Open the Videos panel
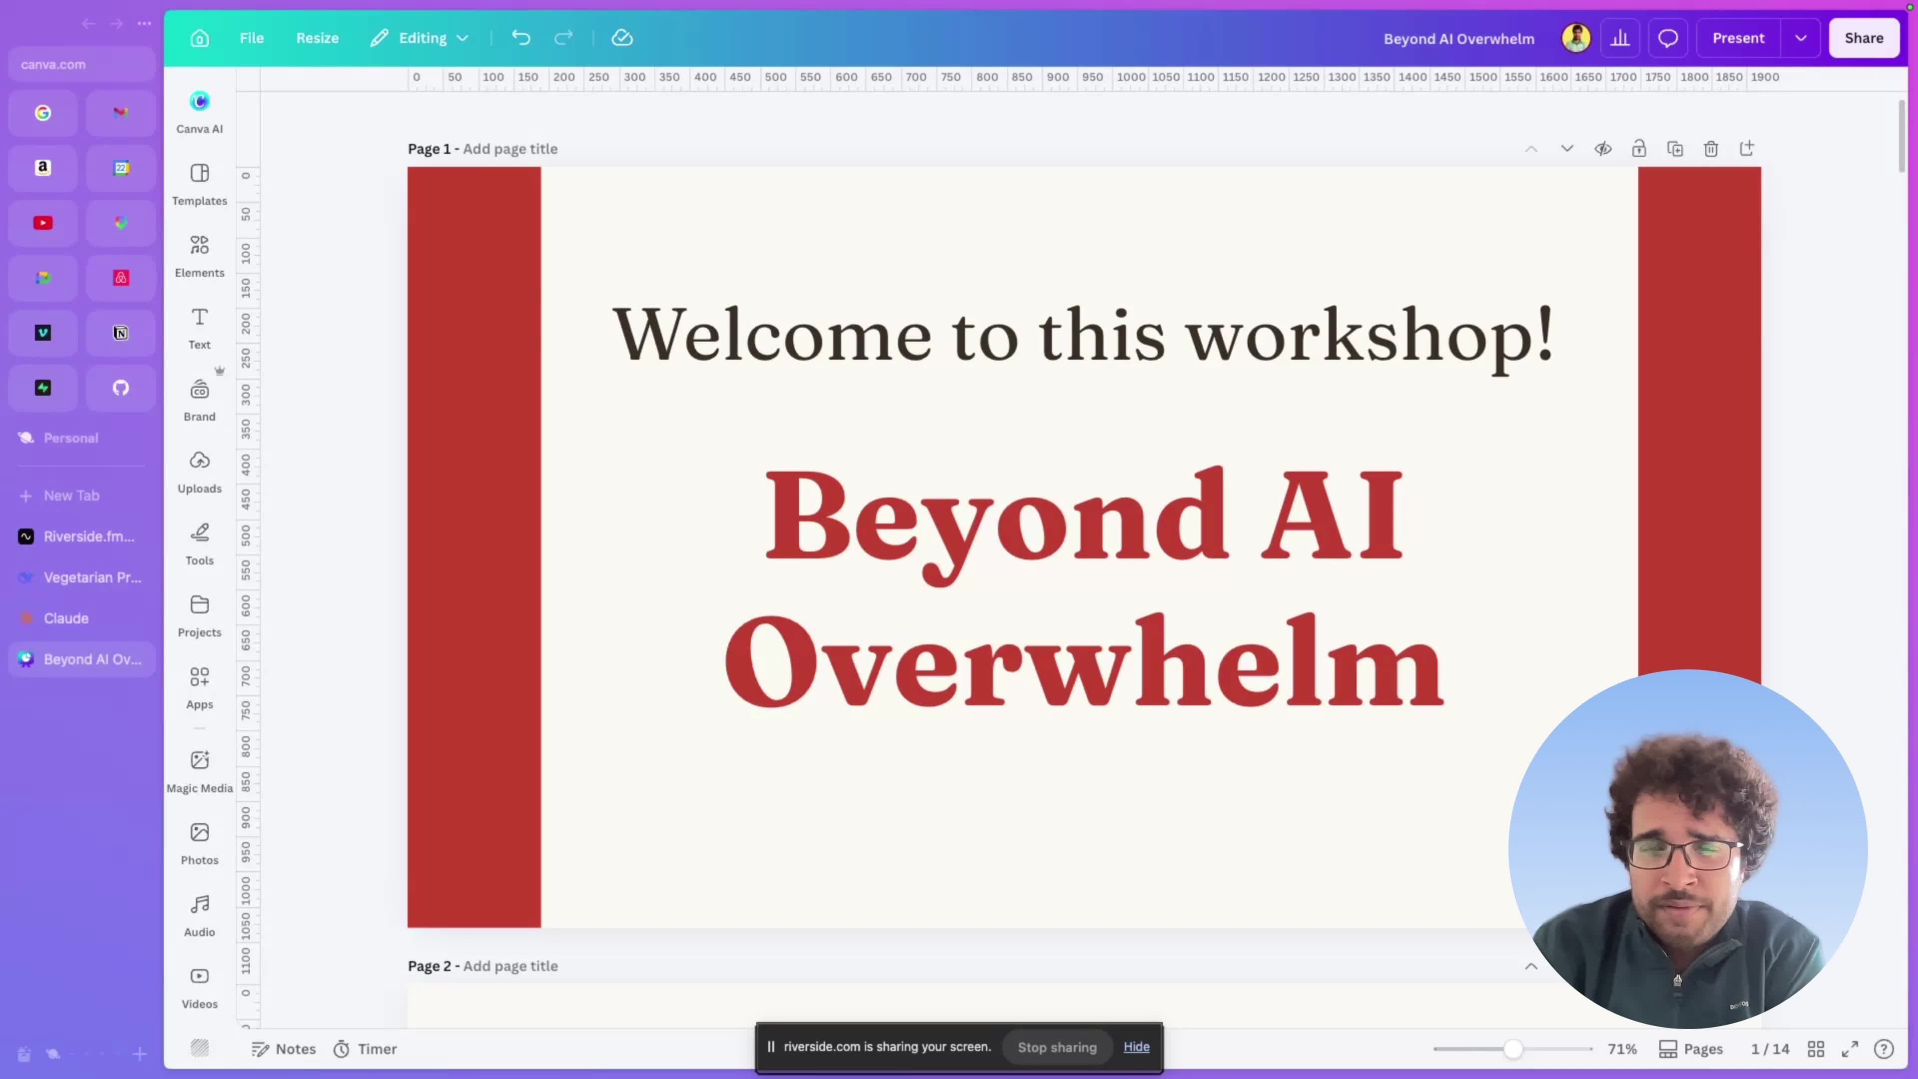Viewport: 1918px width, 1079px height. [x=200, y=988]
